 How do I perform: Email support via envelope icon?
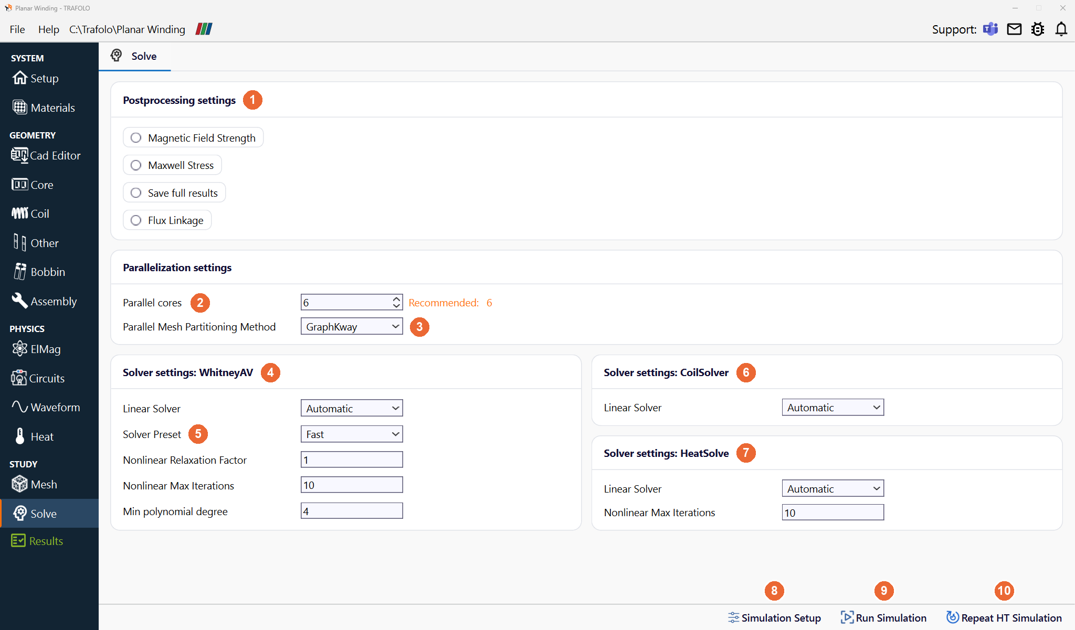pyautogui.click(x=1014, y=29)
